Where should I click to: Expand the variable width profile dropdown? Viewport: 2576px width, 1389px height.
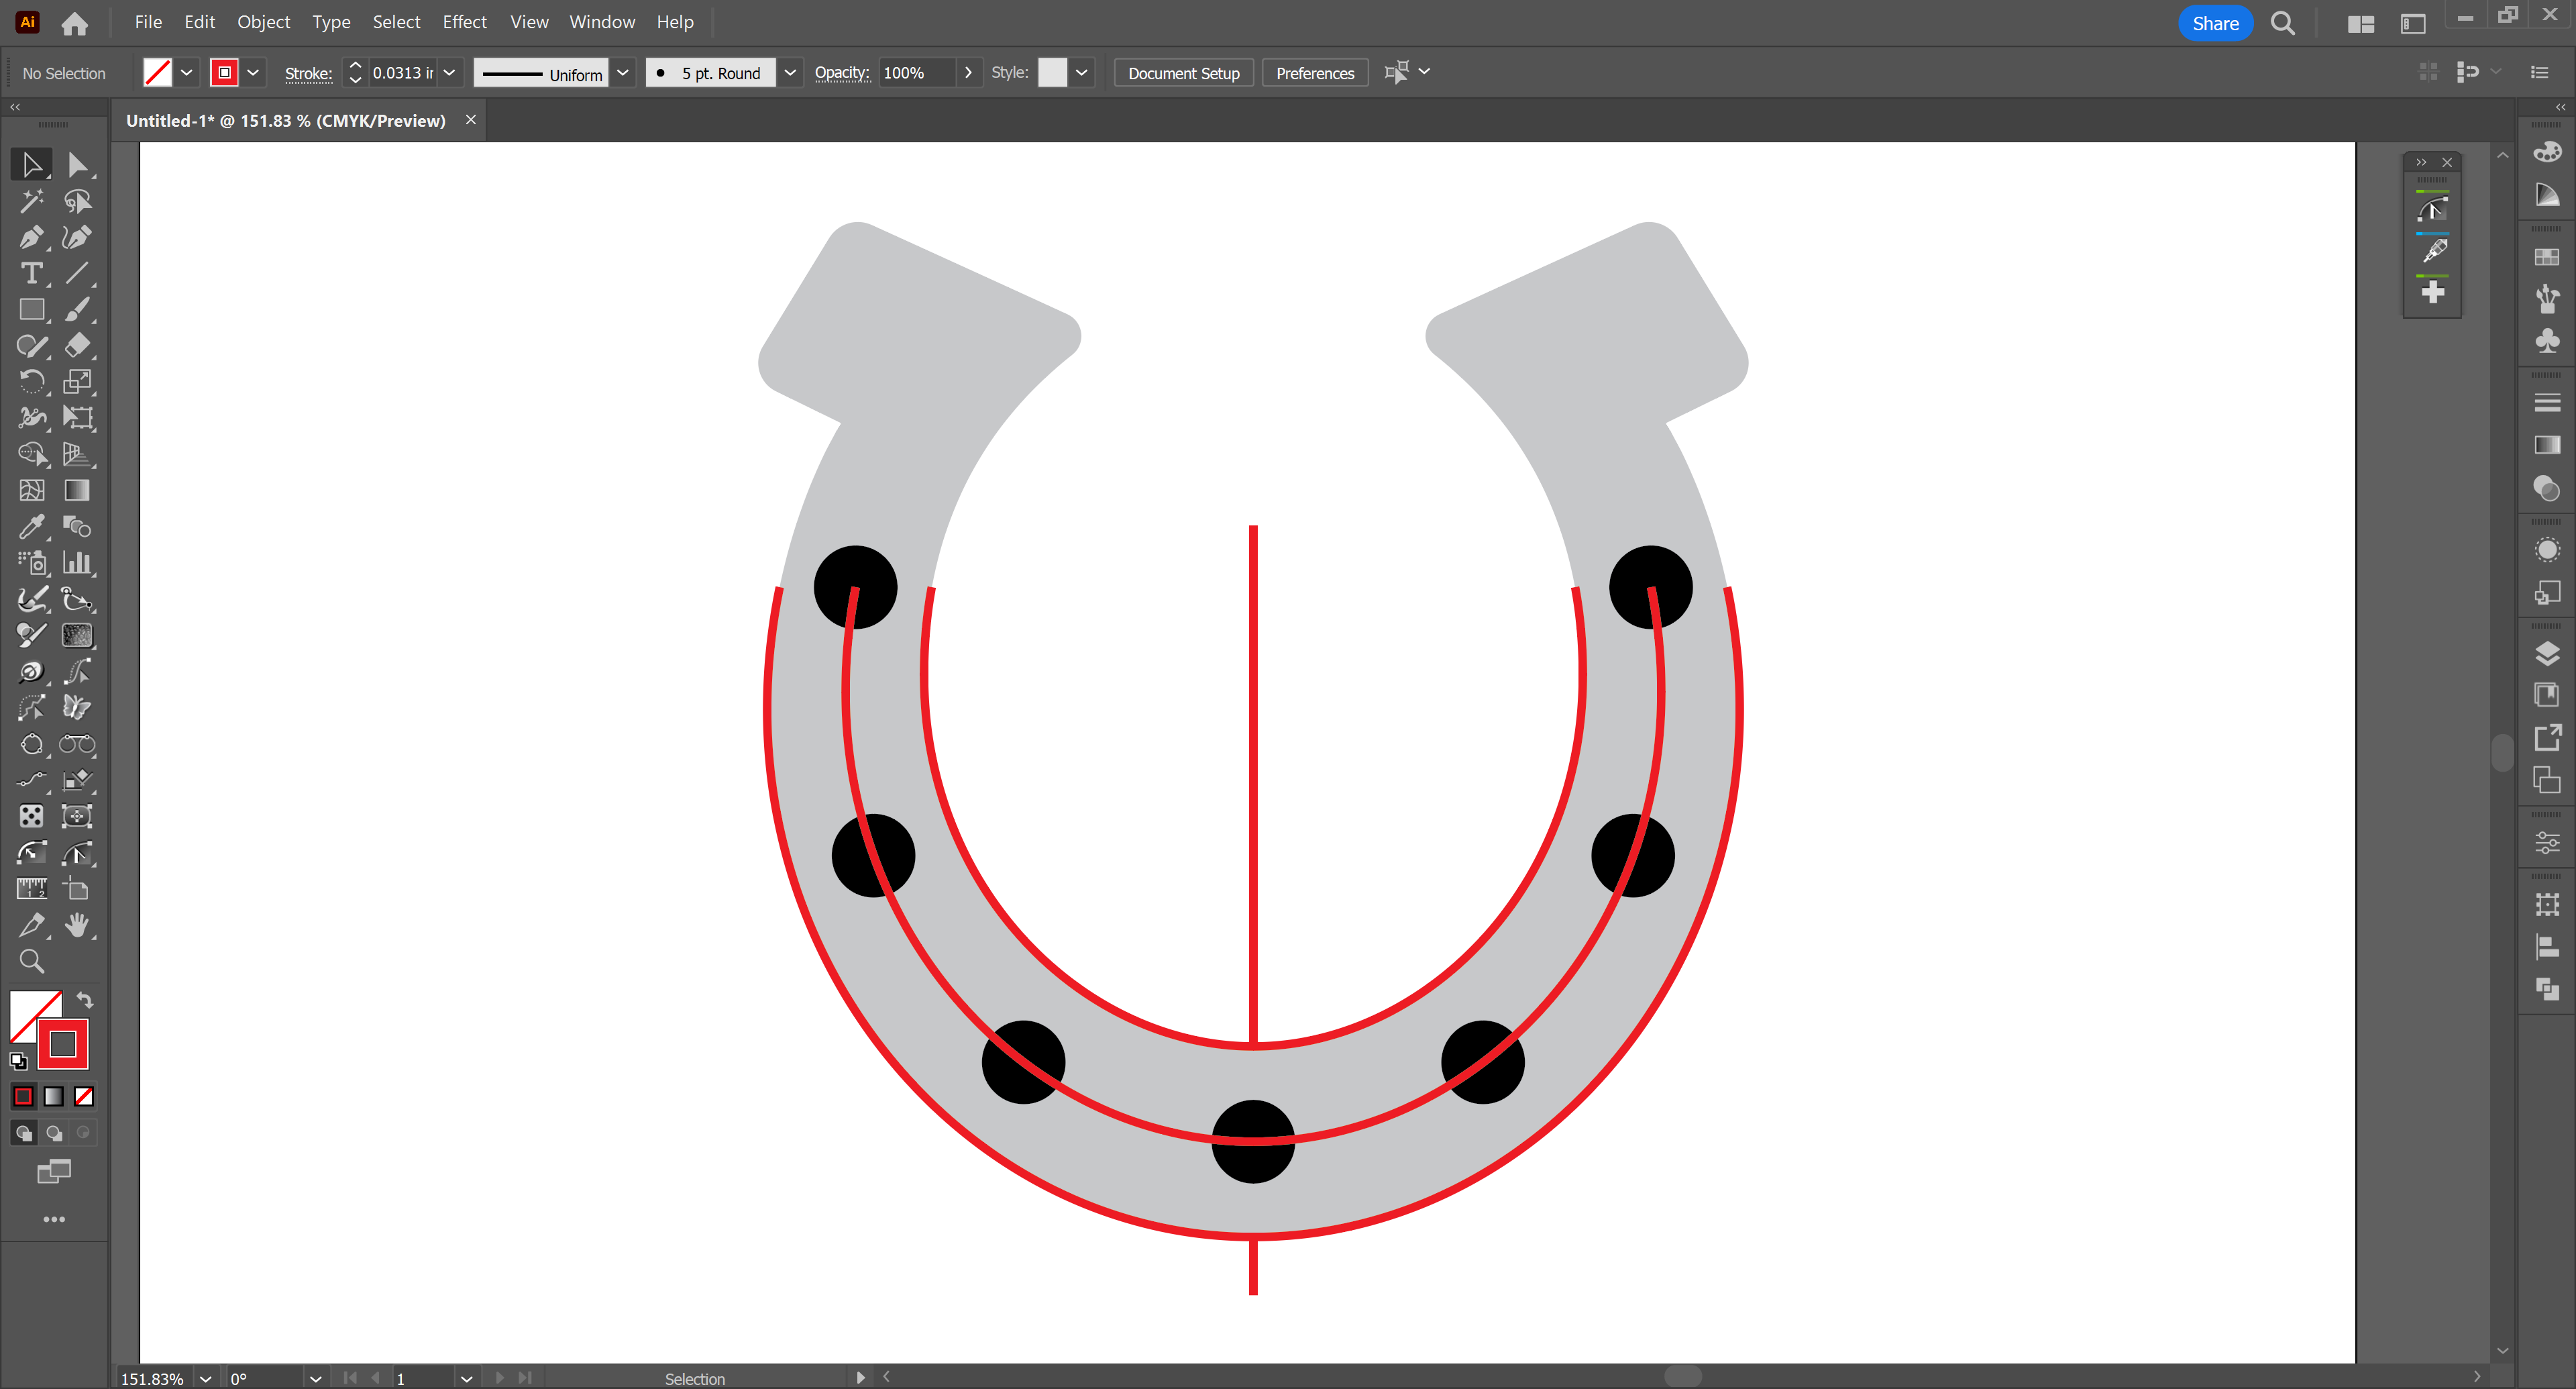click(623, 72)
